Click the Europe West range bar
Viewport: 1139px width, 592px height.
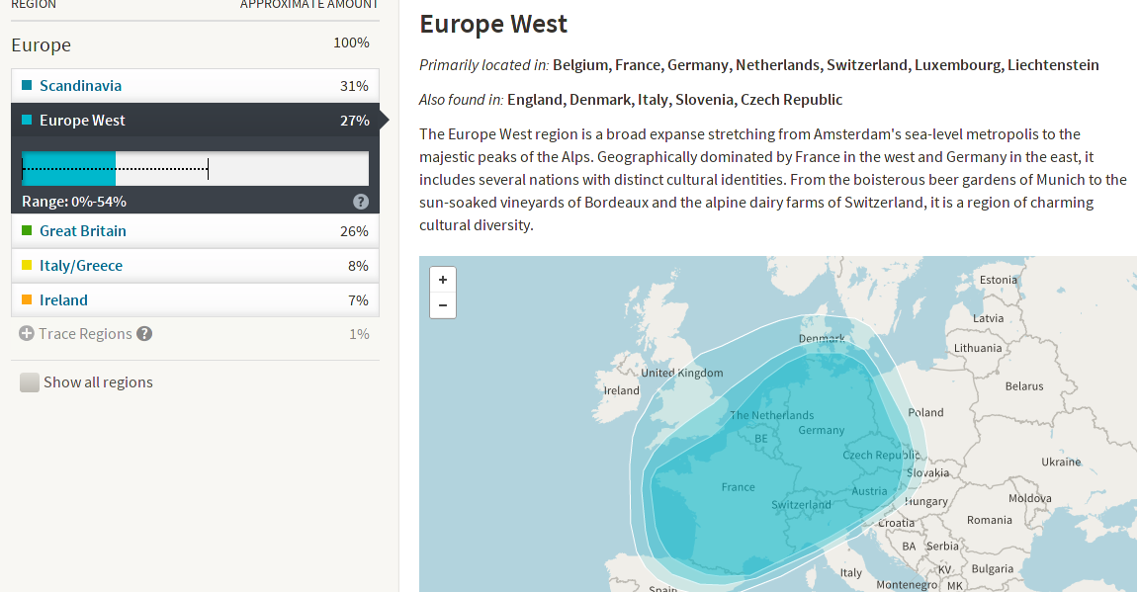(195, 169)
